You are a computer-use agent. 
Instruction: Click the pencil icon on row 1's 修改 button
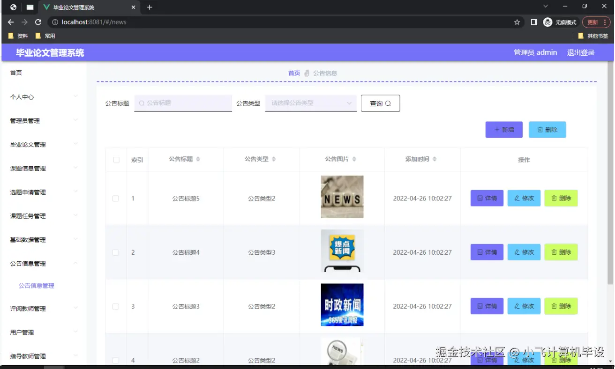pyautogui.click(x=517, y=198)
